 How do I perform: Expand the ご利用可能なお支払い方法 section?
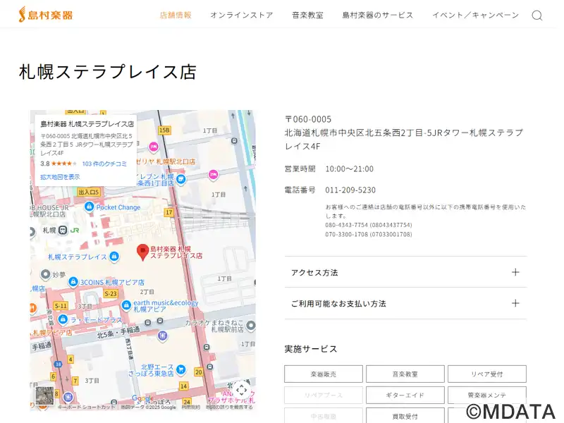[x=405, y=303]
